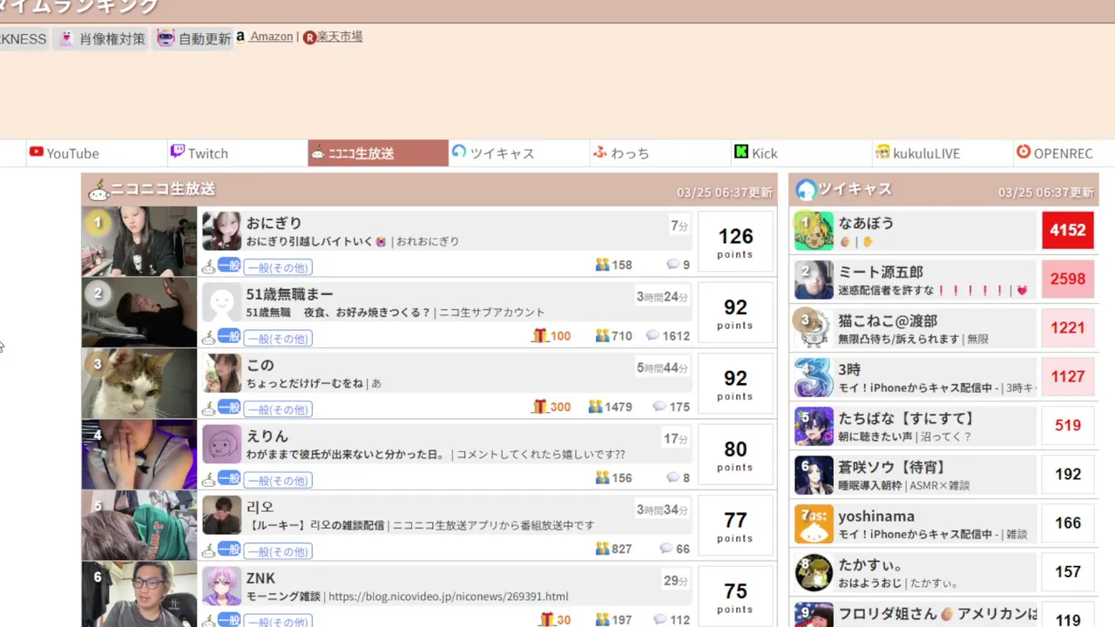Click 리오 user avatar

pyautogui.click(x=221, y=515)
